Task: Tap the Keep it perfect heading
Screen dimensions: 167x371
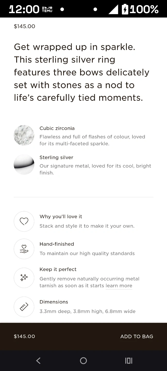Action: coord(58,269)
